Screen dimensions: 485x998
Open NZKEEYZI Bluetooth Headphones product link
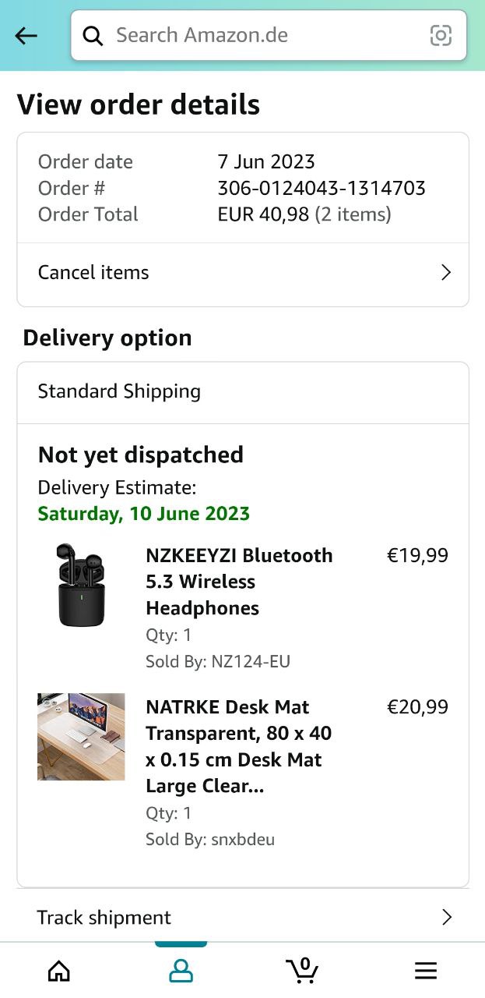[x=239, y=582]
